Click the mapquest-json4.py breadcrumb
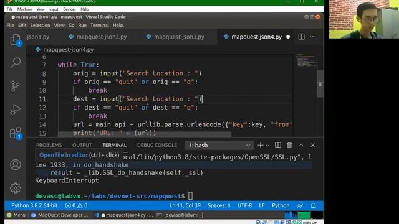 pos(68,50)
